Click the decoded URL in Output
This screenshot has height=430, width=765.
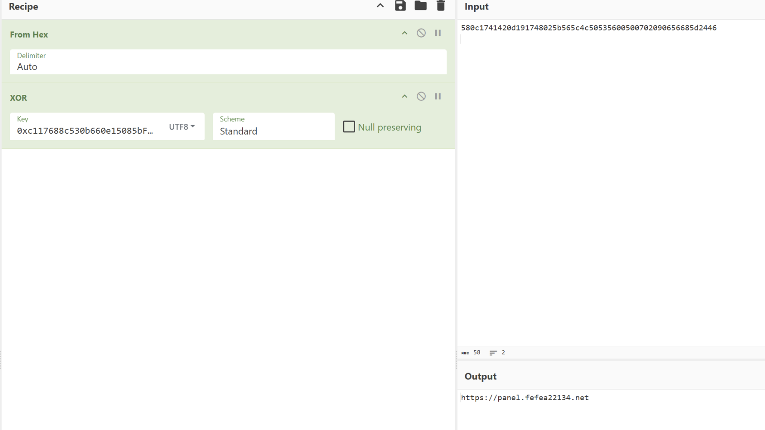(x=525, y=398)
